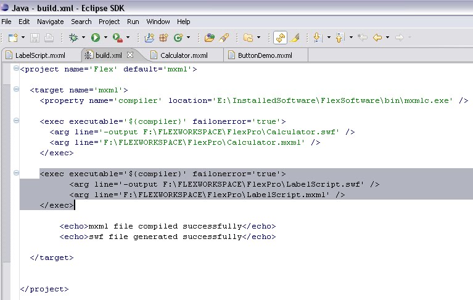
Task: Click the Eclipse icon in title bar
Action: pyautogui.click(x=4, y=7)
